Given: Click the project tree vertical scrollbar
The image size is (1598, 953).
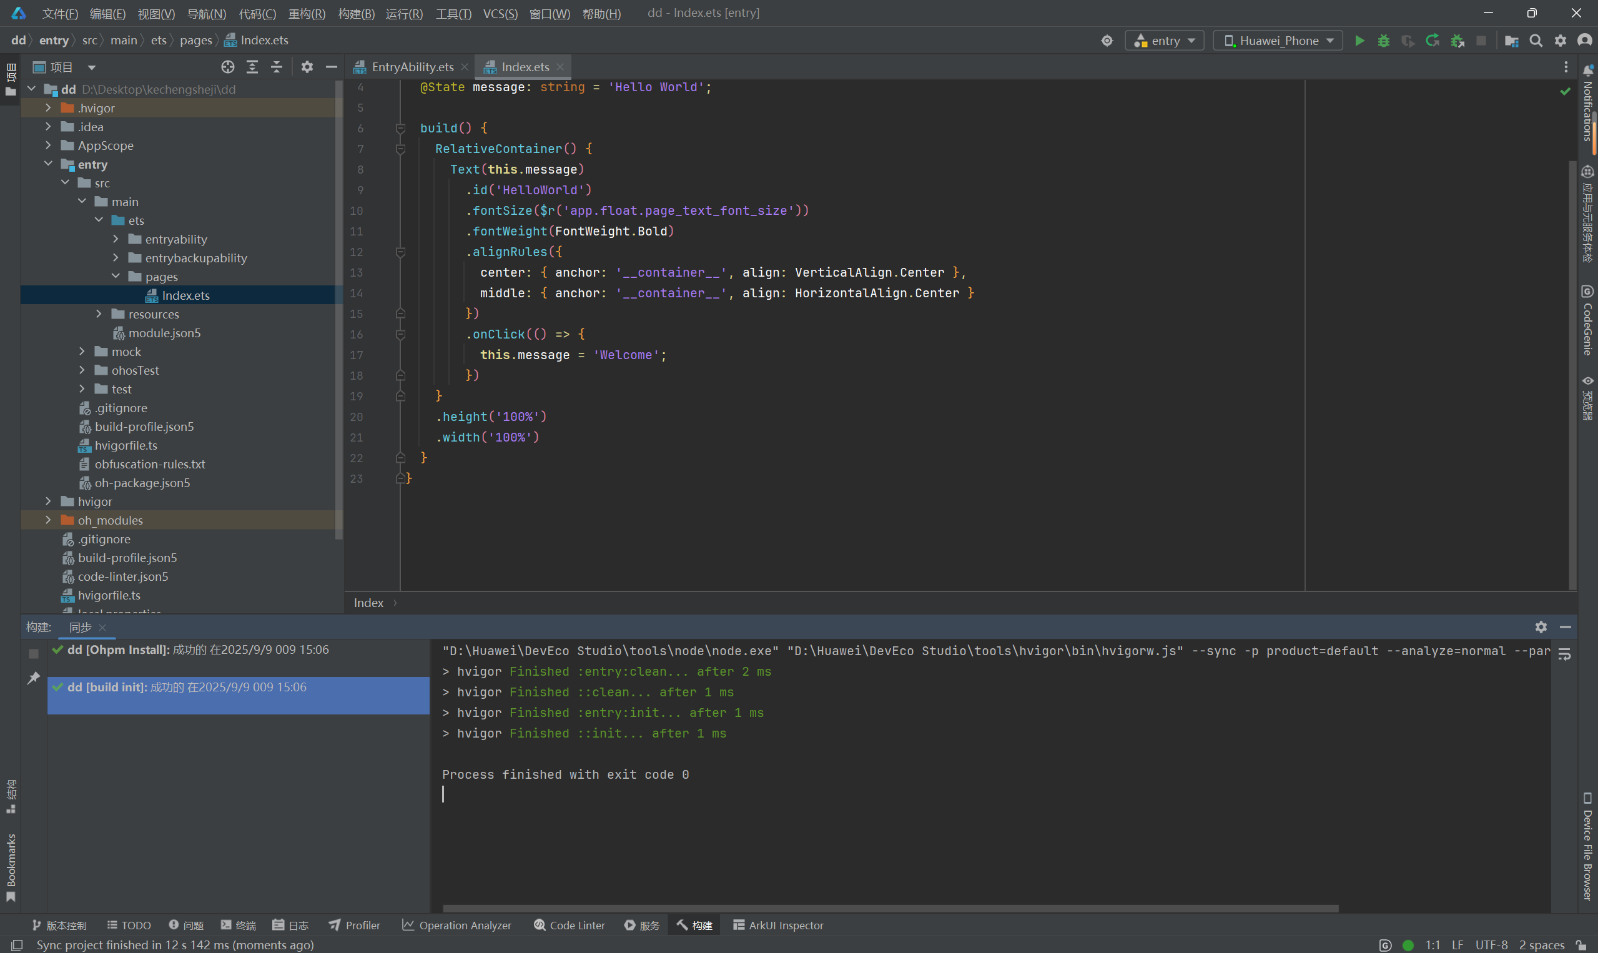Looking at the screenshot, I should [x=338, y=310].
